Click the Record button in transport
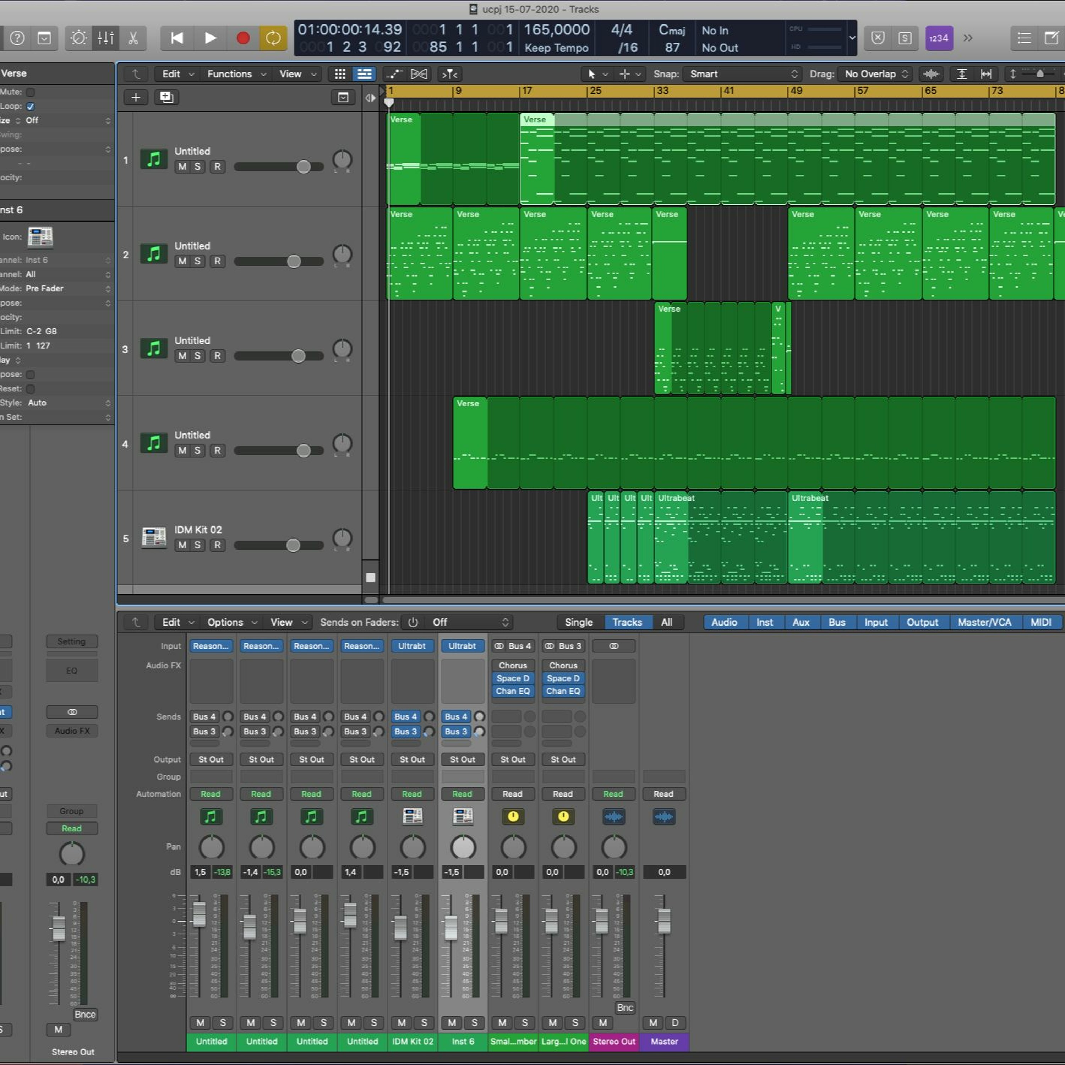1065x1065 pixels. coord(243,38)
